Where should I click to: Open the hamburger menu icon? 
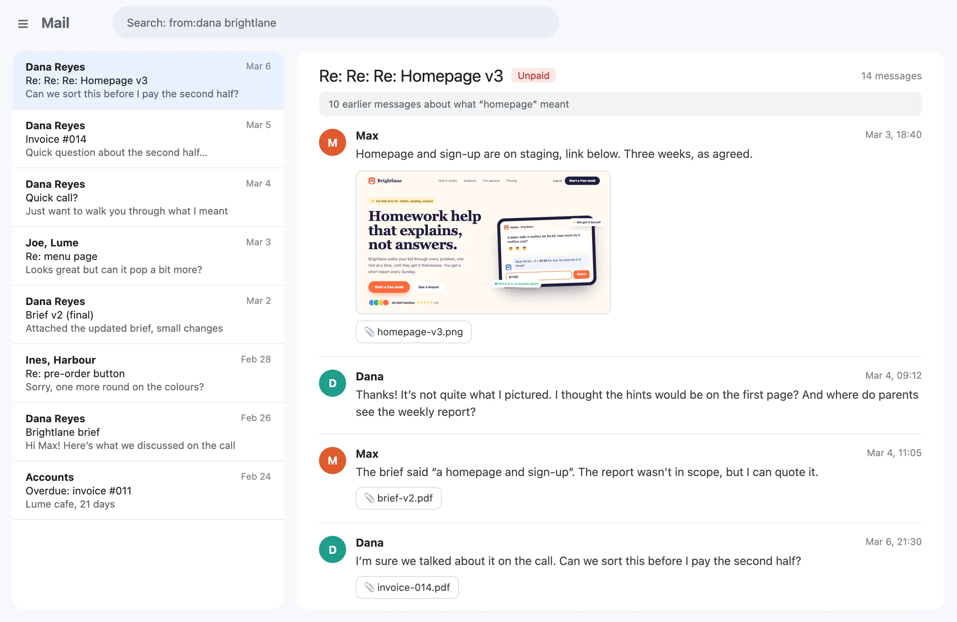click(x=23, y=24)
